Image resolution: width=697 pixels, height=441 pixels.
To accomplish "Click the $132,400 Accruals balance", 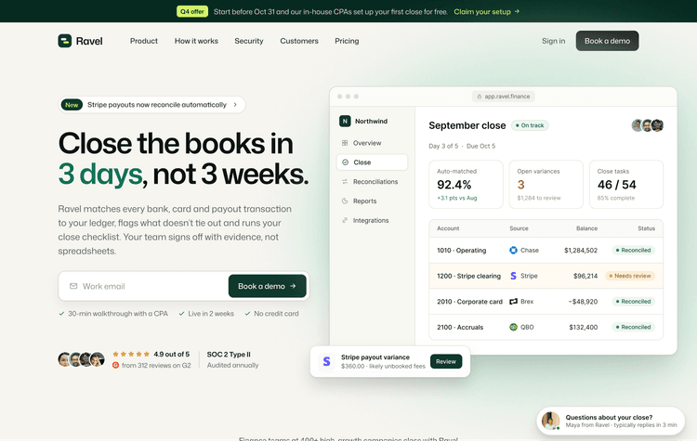I will pyautogui.click(x=584, y=327).
